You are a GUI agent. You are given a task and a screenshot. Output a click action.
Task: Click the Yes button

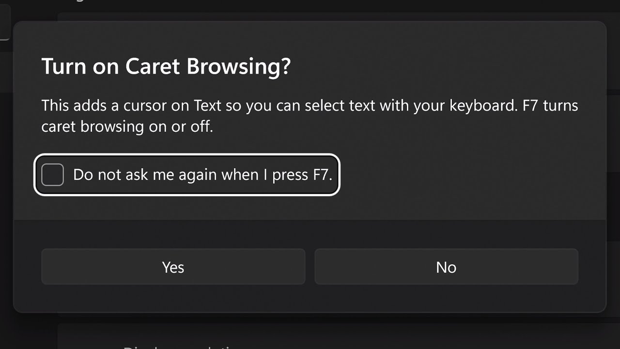coord(173,267)
